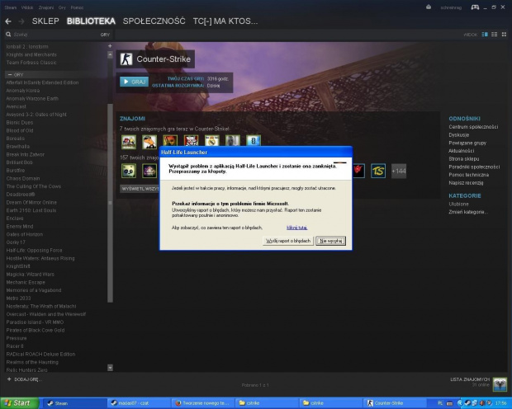
Task: Open the panda friend avatar
Action: 129,171
